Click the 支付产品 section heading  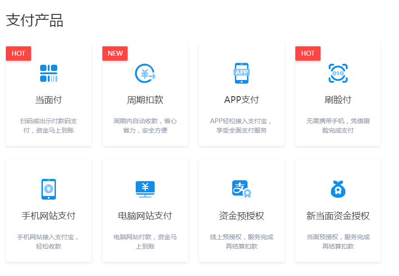tap(35, 20)
